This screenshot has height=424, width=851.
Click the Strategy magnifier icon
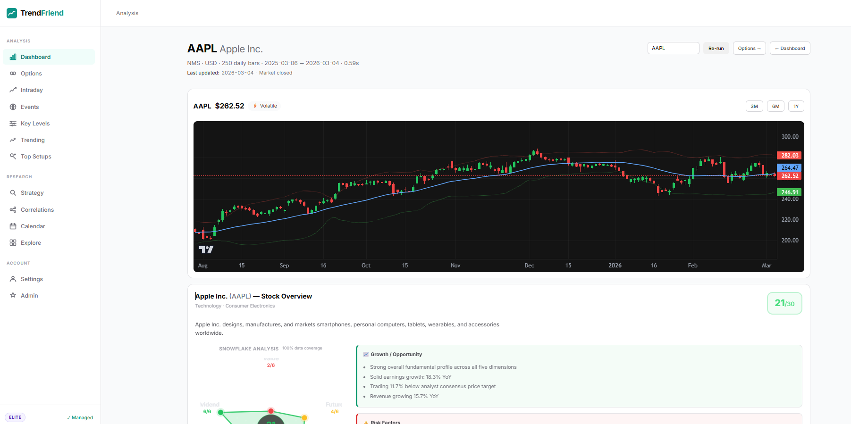tap(13, 193)
